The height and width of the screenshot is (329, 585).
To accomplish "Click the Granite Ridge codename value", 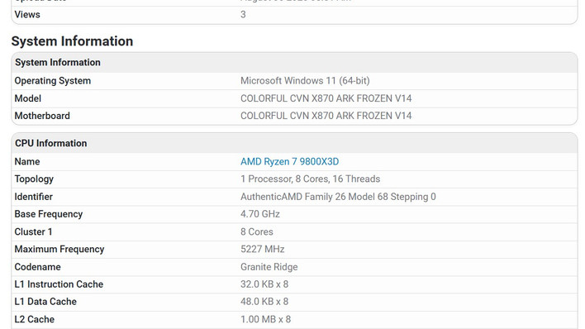I will 269,267.
